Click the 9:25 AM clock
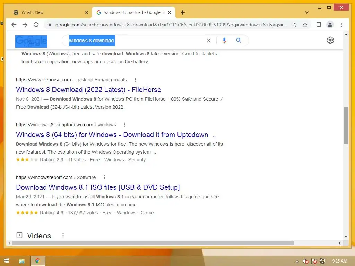Screen dimensions: 355x266 (x=340, y=261)
